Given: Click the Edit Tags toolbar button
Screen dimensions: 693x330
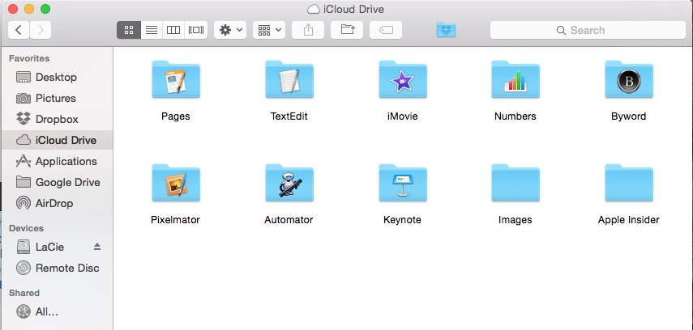Looking at the screenshot, I should click(386, 30).
